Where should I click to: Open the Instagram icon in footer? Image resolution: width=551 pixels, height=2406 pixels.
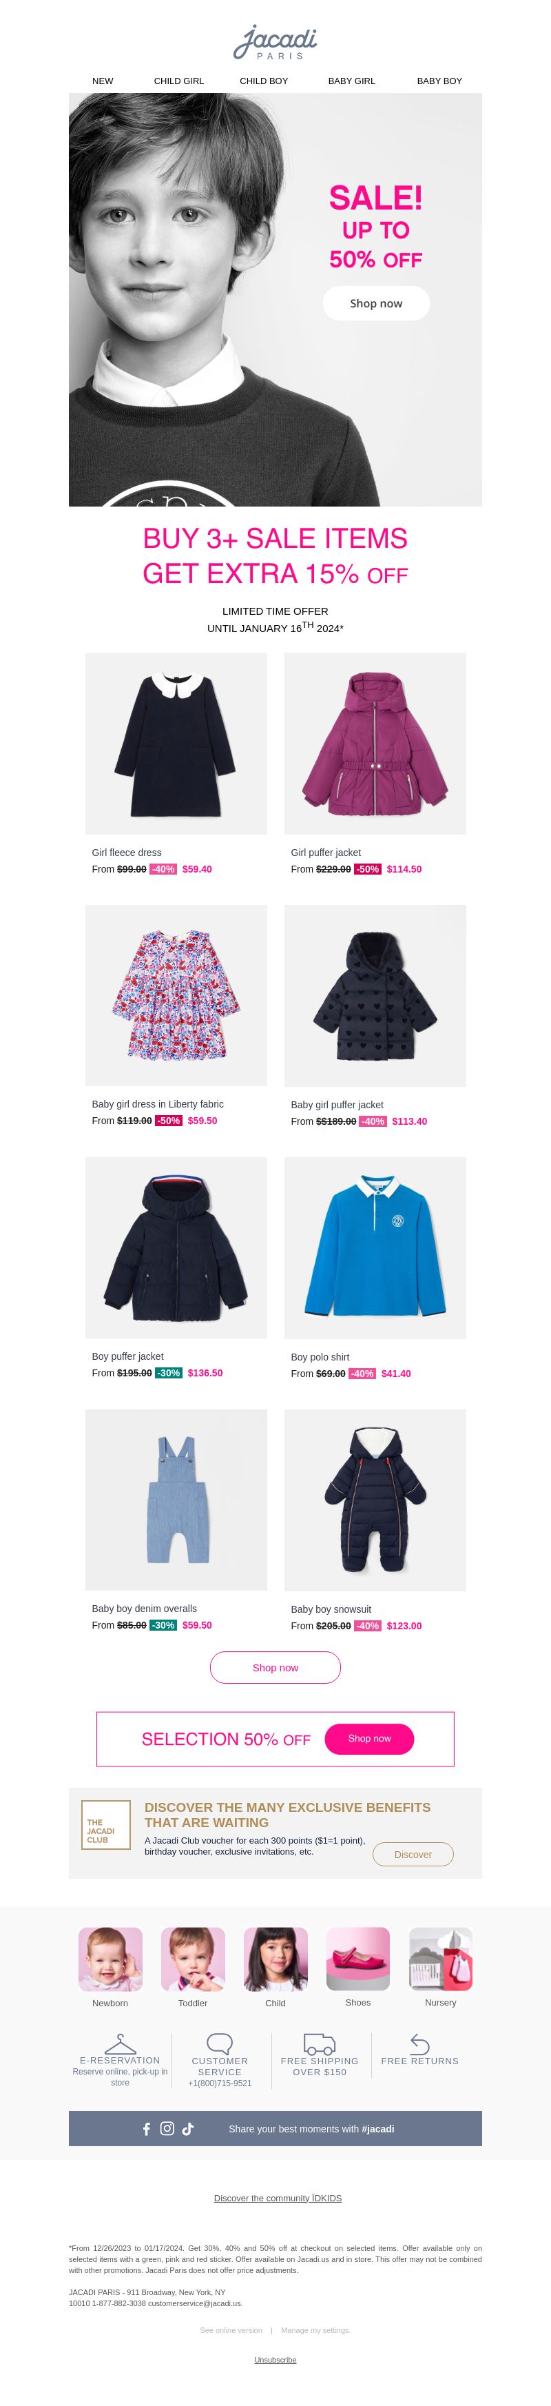pyautogui.click(x=167, y=2128)
